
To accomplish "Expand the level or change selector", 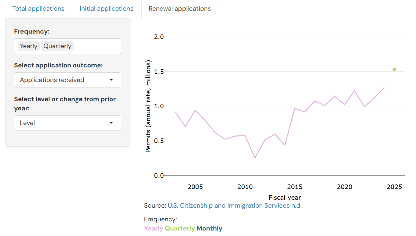I will (68, 123).
